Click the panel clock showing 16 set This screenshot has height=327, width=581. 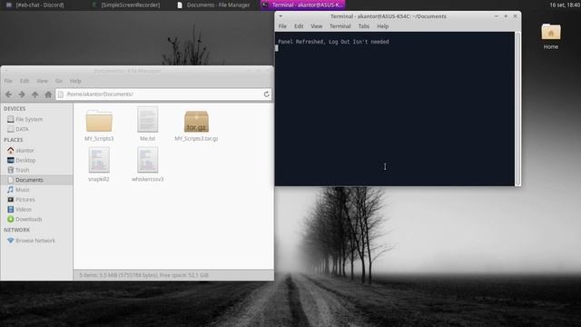[565, 5]
